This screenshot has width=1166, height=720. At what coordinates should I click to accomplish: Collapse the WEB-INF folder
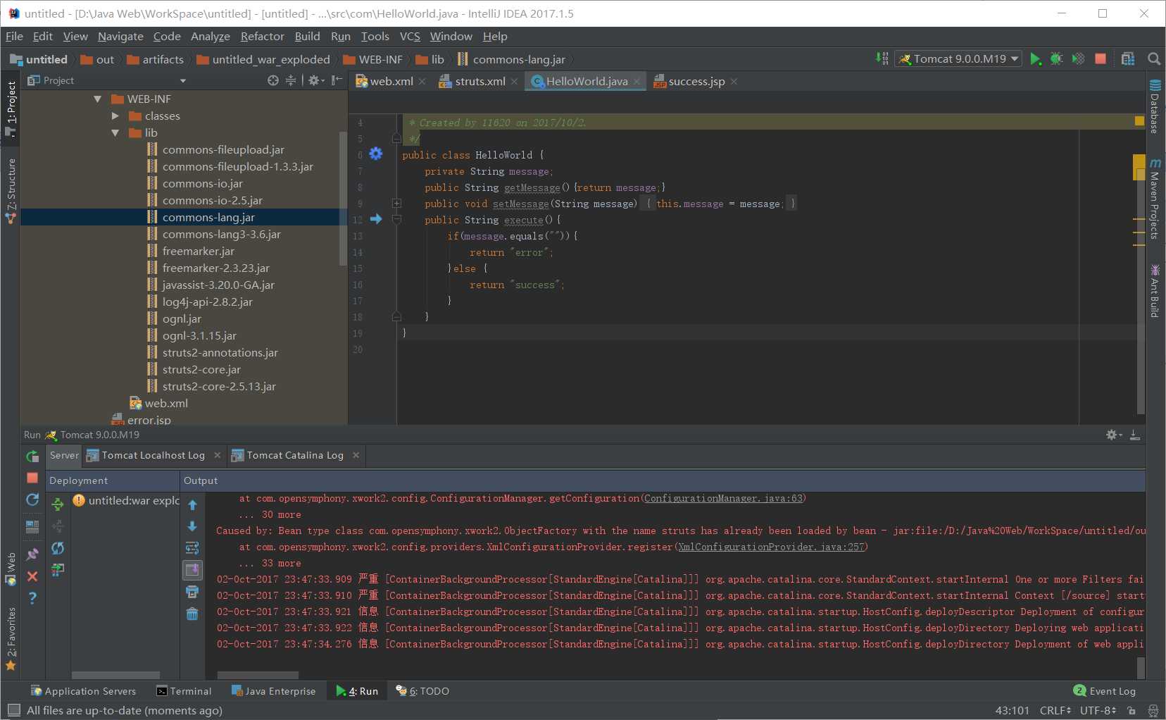click(x=98, y=99)
